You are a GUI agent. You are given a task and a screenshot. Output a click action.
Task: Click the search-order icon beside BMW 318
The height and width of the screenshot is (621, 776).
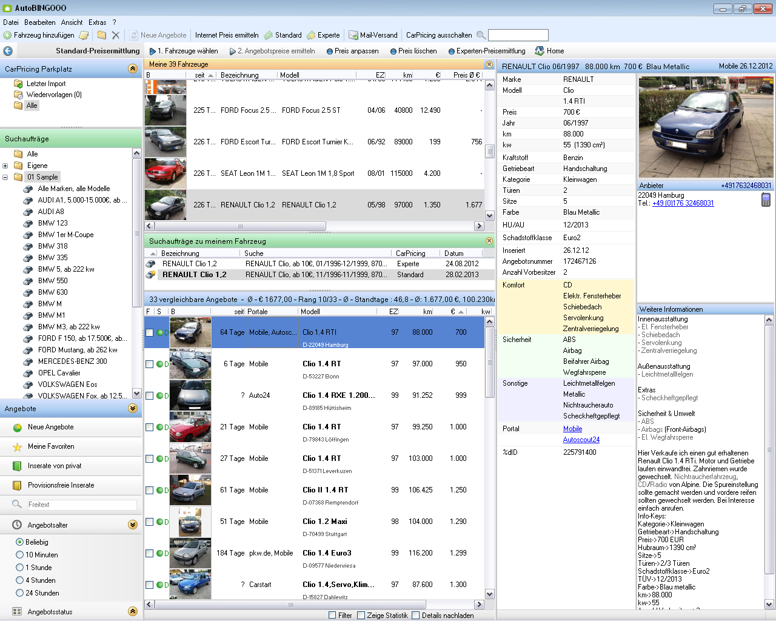click(28, 246)
